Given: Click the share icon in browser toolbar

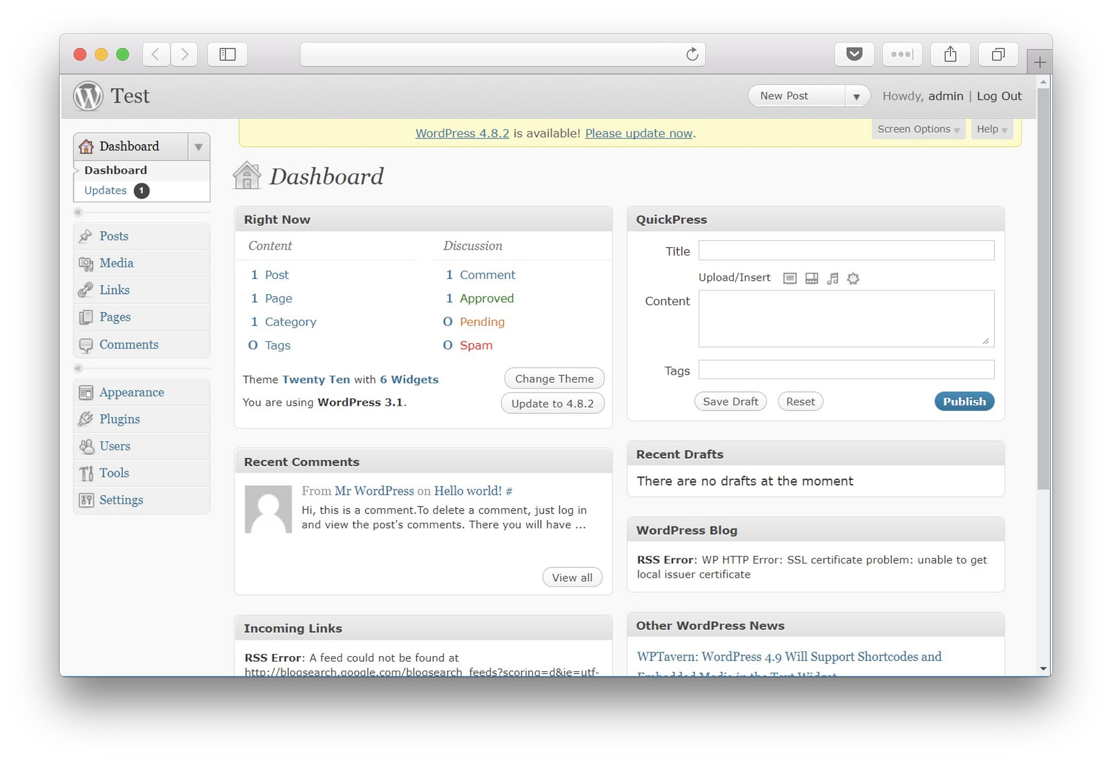Looking at the screenshot, I should [950, 54].
